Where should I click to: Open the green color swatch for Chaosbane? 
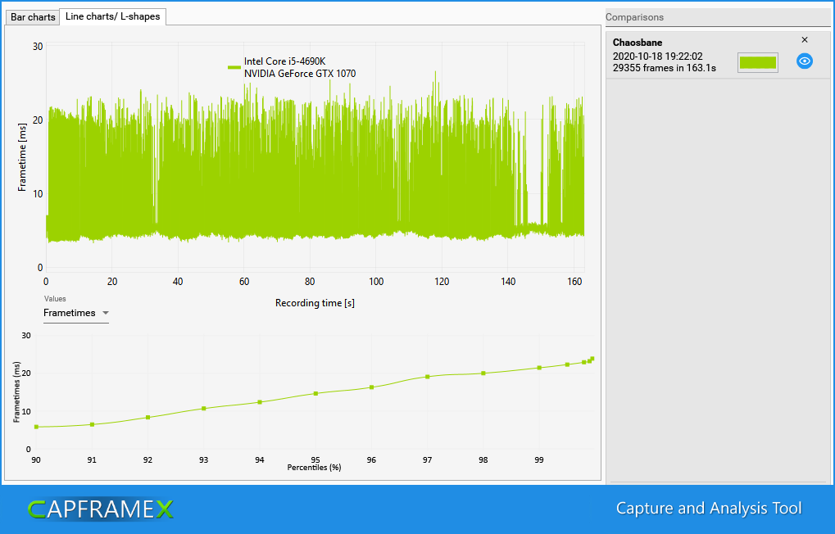coord(757,62)
